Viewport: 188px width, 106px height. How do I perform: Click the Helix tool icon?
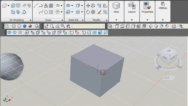point(51,6)
